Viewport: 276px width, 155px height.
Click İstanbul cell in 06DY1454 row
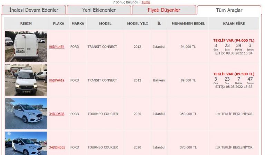point(159,47)
